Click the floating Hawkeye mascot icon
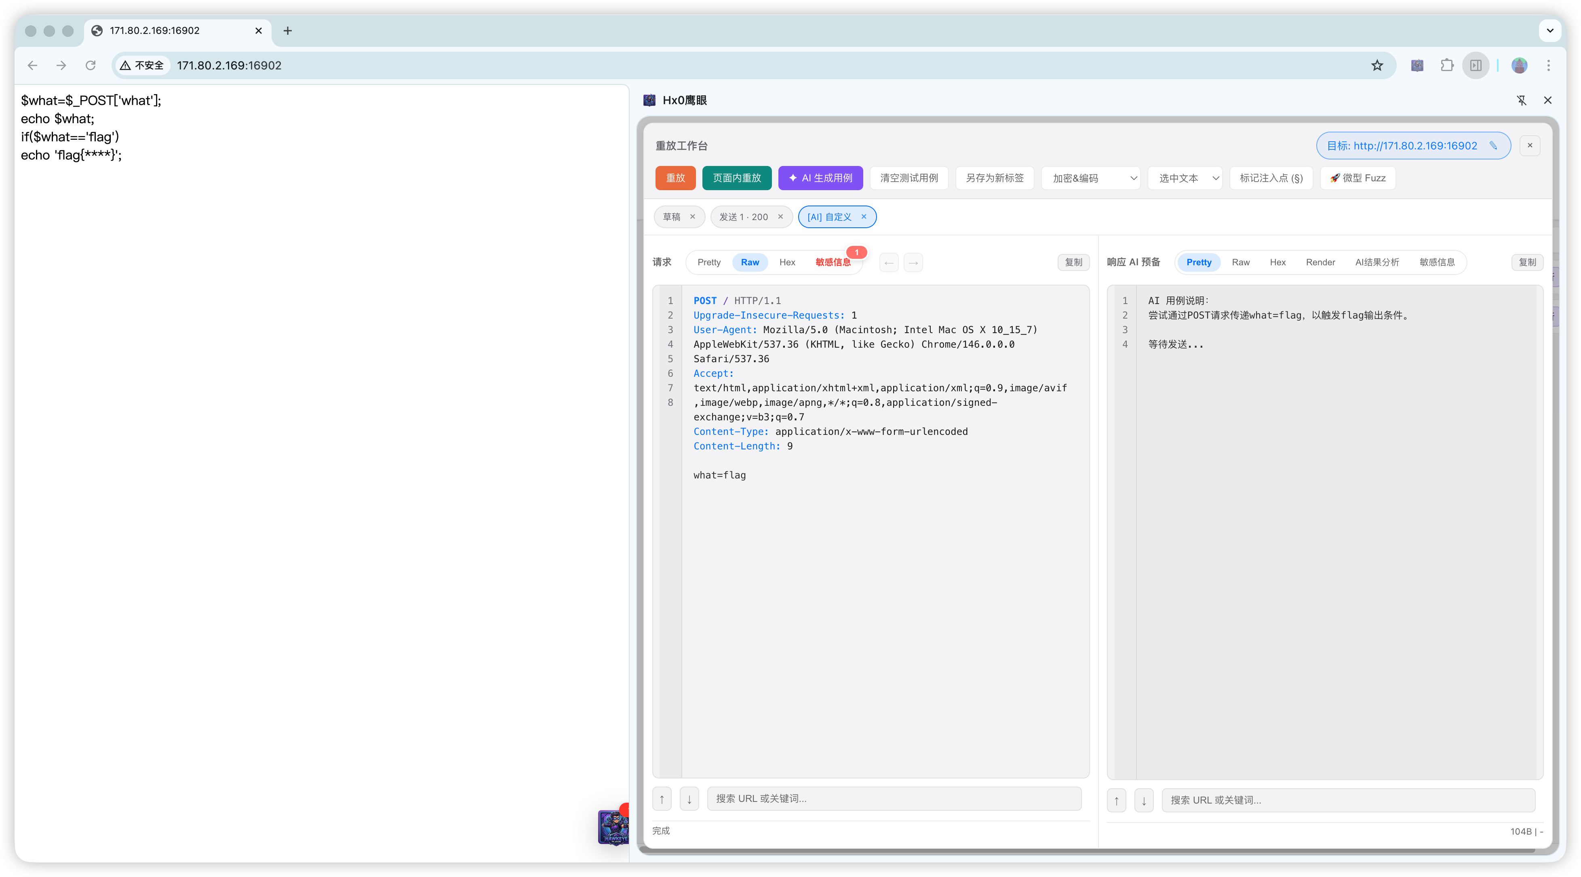This screenshot has width=1581, height=877. pyautogui.click(x=613, y=827)
